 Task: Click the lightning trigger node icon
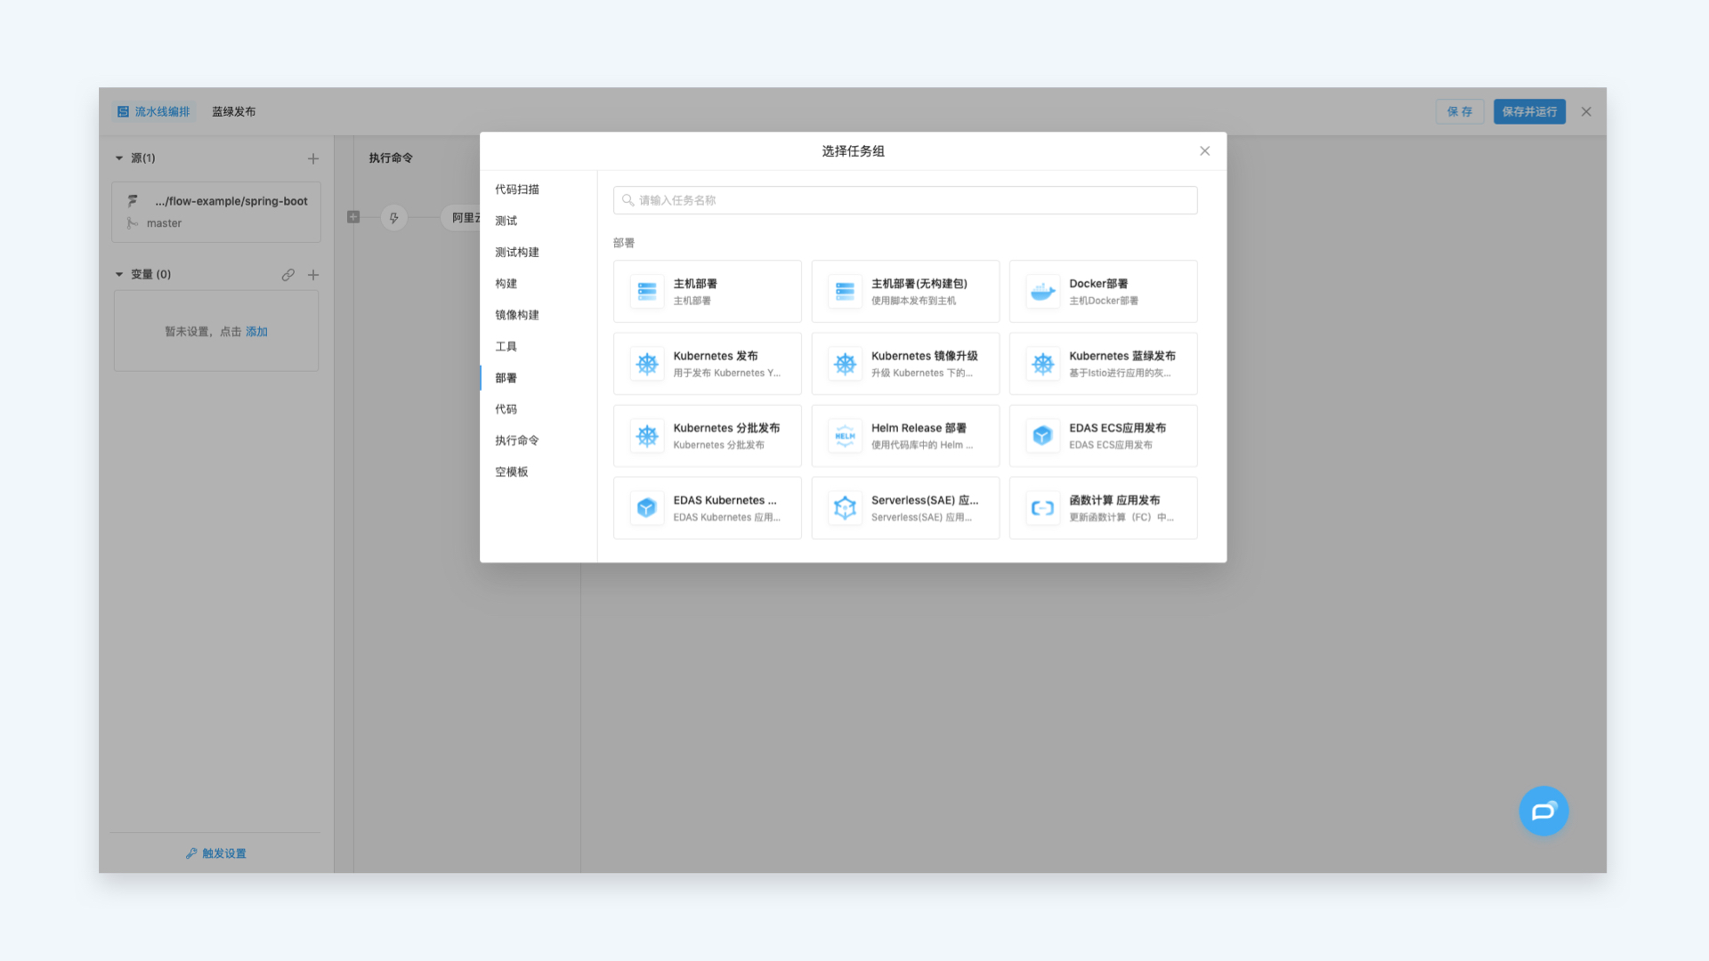pyautogui.click(x=393, y=217)
